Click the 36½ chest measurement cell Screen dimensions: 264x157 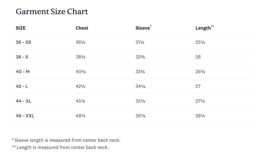click(81, 42)
